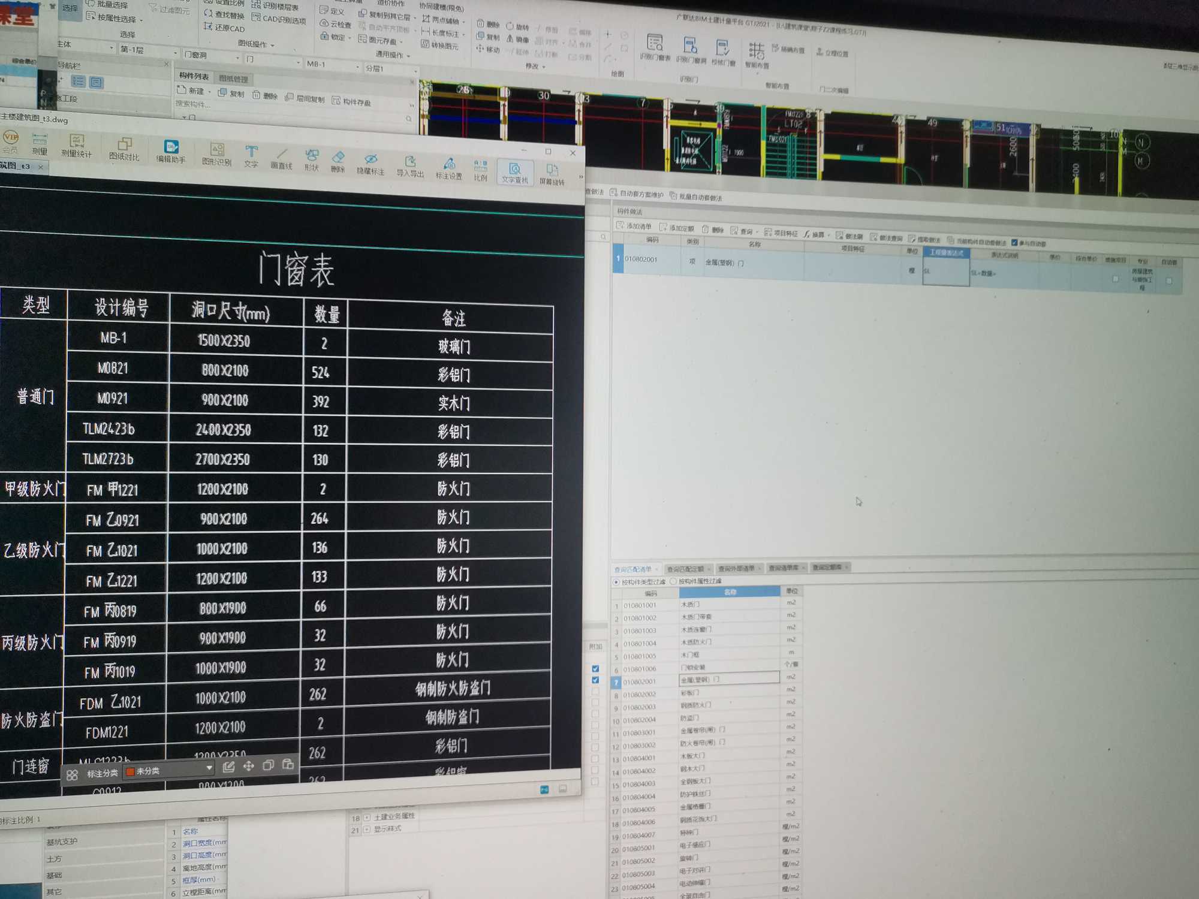Open 图形识别 shape recognition tool
Screen dimensions: 1199x899
tap(216, 154)
